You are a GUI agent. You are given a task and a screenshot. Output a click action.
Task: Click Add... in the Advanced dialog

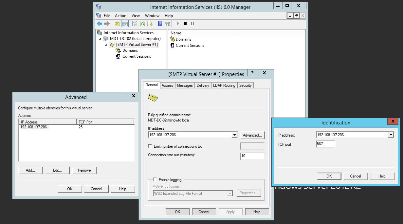pyautogui.click(x=30, y=170)
